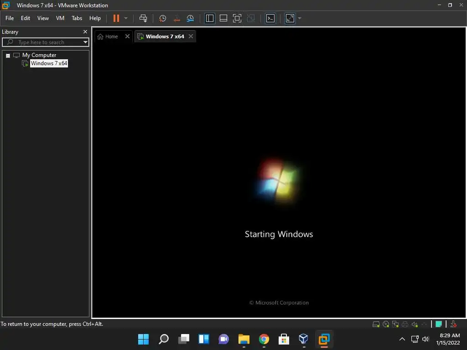Open the Tabs menu
Screen dimensions: 467x350
77,18
